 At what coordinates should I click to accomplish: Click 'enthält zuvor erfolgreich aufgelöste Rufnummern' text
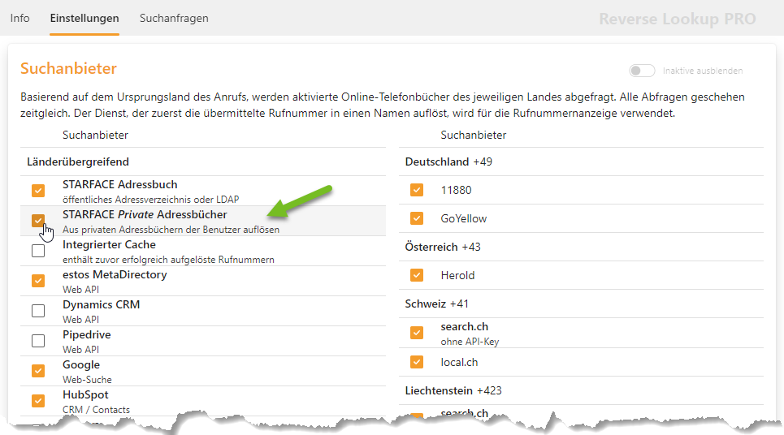168,260
